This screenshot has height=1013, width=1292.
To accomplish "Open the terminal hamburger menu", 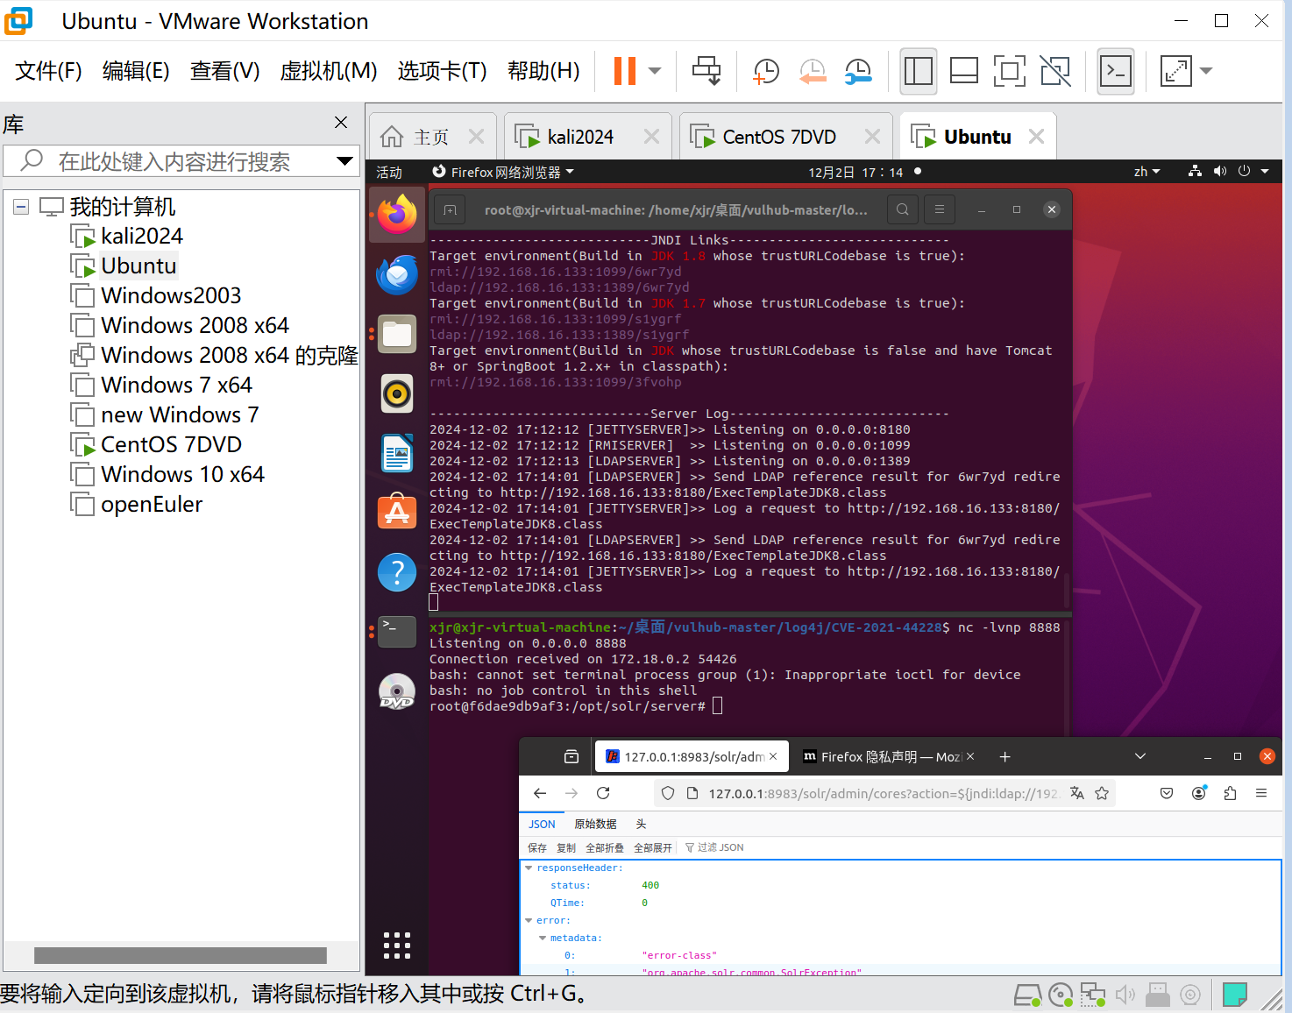I will point(940,209).
